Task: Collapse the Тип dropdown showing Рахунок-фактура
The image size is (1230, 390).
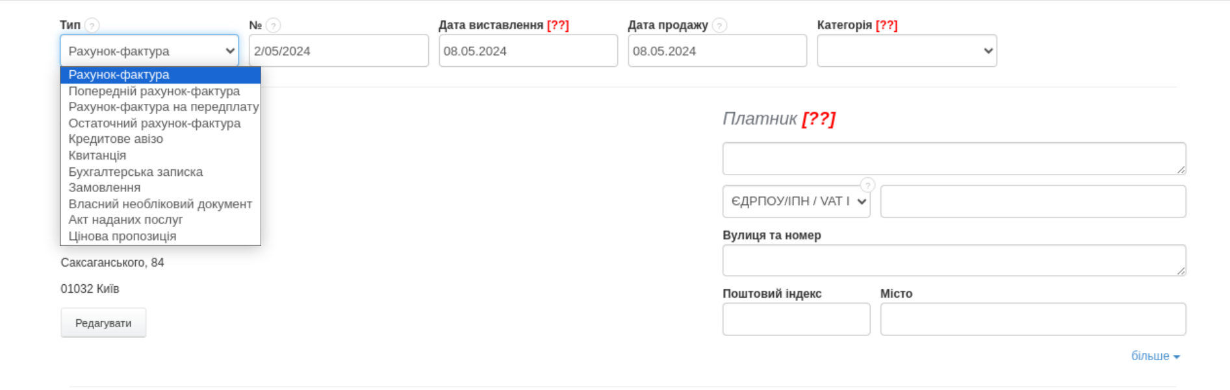Action: pyautogui.click(x=149, y=51)
